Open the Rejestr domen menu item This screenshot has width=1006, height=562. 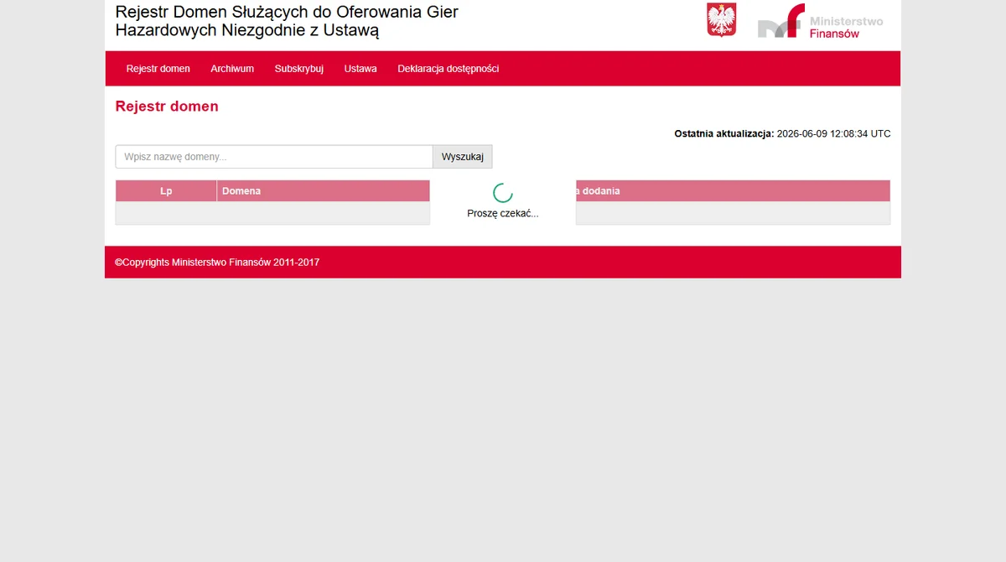pos(158,69)
